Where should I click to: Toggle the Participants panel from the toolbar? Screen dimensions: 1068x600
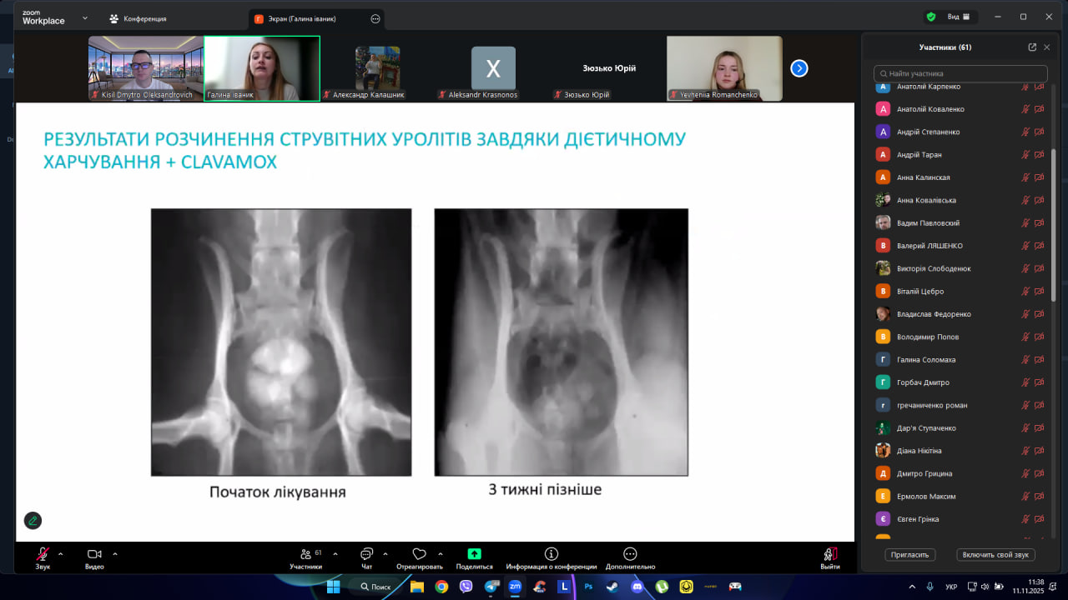pyautogui.click(x=305, y=555)
